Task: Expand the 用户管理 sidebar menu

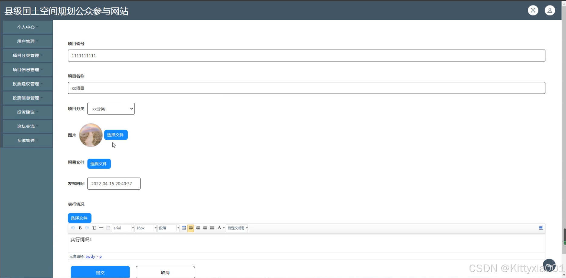Action: click(x=28, y=41)
